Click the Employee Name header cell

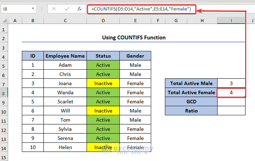65,56
